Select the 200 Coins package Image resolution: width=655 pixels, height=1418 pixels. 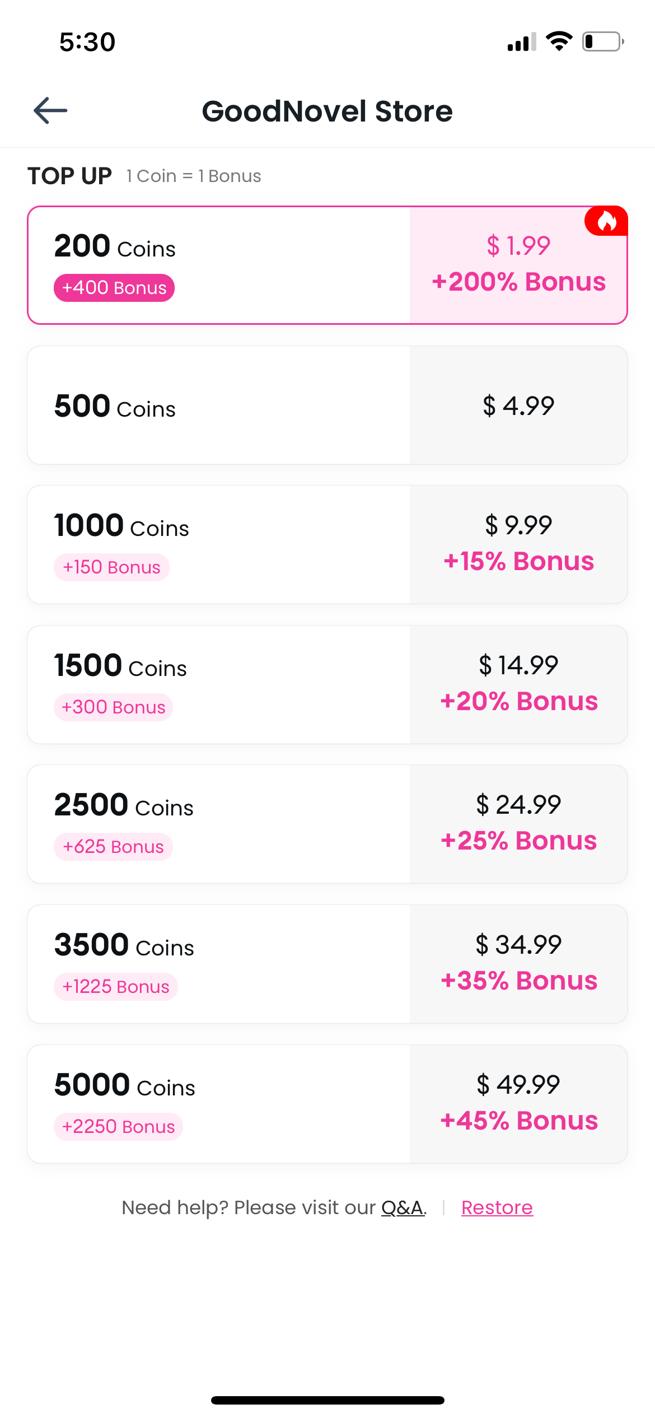click(218, 265)
